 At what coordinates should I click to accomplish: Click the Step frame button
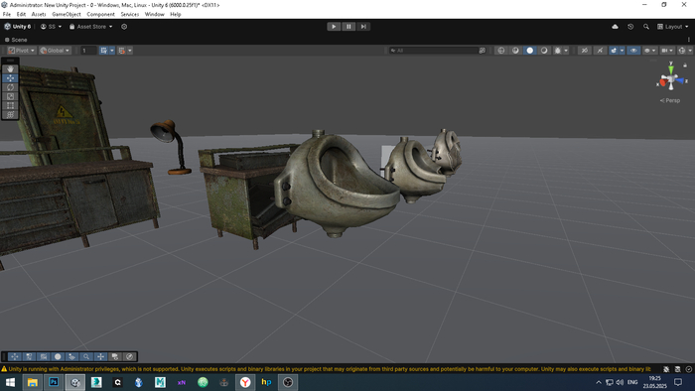(363, 27)
